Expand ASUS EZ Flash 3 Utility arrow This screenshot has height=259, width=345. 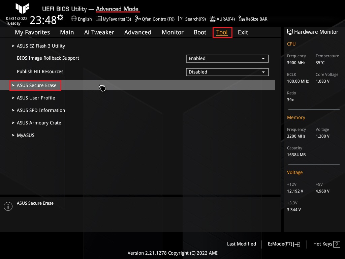pyautogui.click(x=13, y=46)
